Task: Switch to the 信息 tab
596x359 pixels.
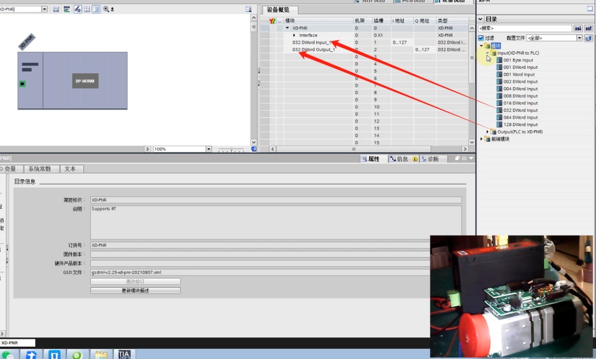Action: 403,159
